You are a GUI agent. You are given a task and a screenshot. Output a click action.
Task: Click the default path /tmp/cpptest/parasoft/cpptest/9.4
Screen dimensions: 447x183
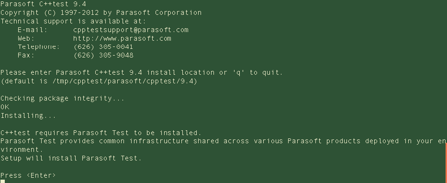click(x=123, y=81)
